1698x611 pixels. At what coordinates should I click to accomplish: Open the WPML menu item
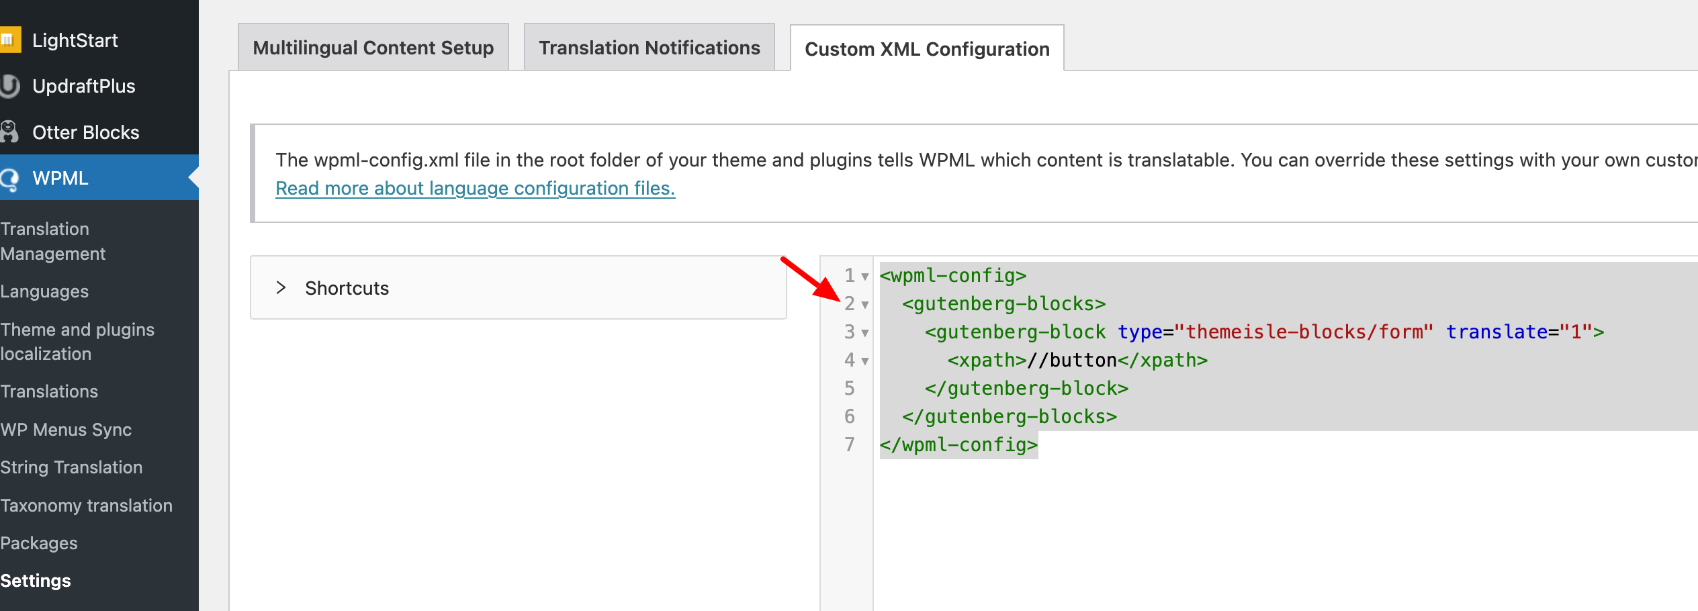(x=60, y=178)
